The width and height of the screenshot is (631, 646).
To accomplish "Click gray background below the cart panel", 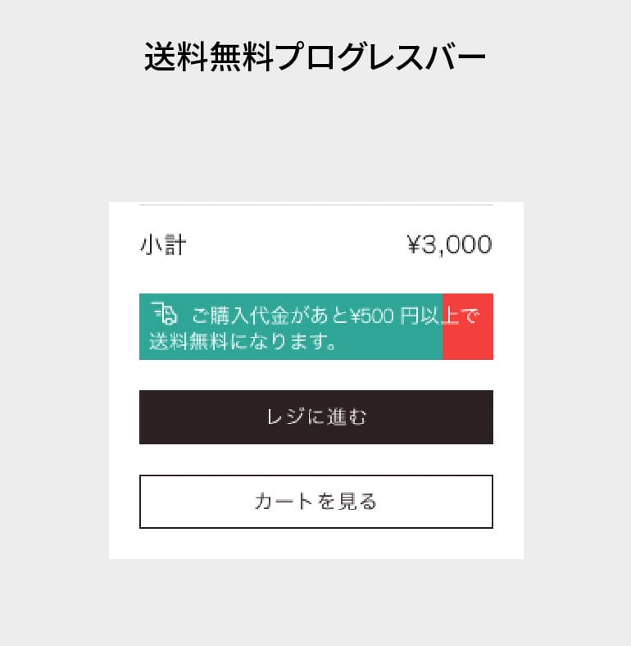I will coord(315,603).
